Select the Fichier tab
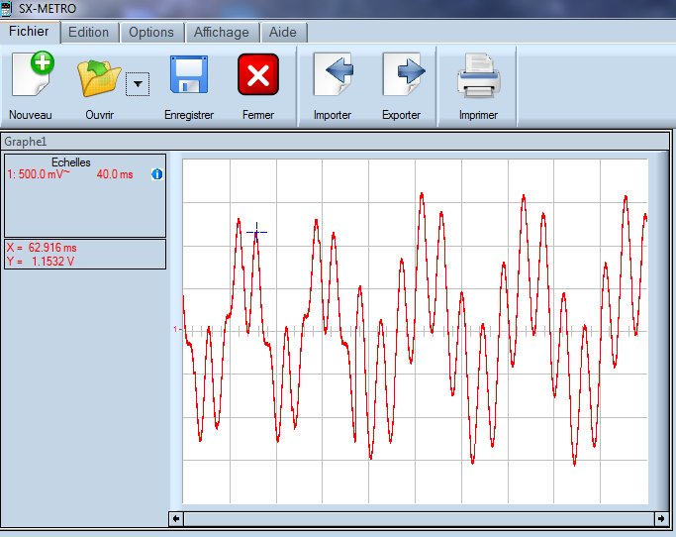Screen dimensions: 676x537 tap(30, 32)
